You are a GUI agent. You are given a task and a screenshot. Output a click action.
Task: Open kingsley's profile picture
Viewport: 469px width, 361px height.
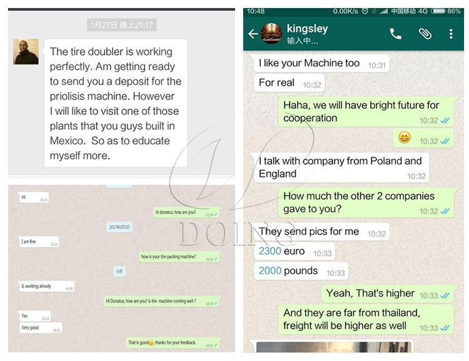click(x=271, y=34)
